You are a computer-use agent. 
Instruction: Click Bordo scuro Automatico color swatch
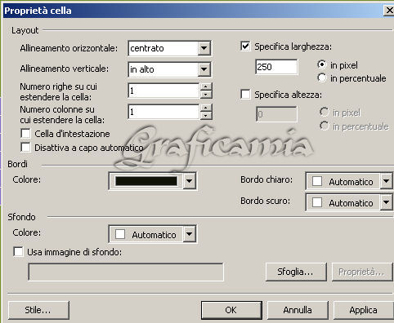(317, 202)
